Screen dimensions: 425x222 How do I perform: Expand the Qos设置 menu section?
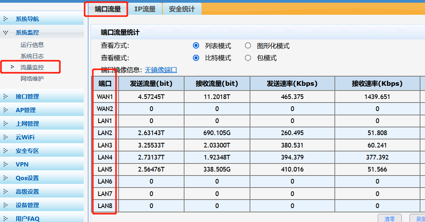click(42, 178)
